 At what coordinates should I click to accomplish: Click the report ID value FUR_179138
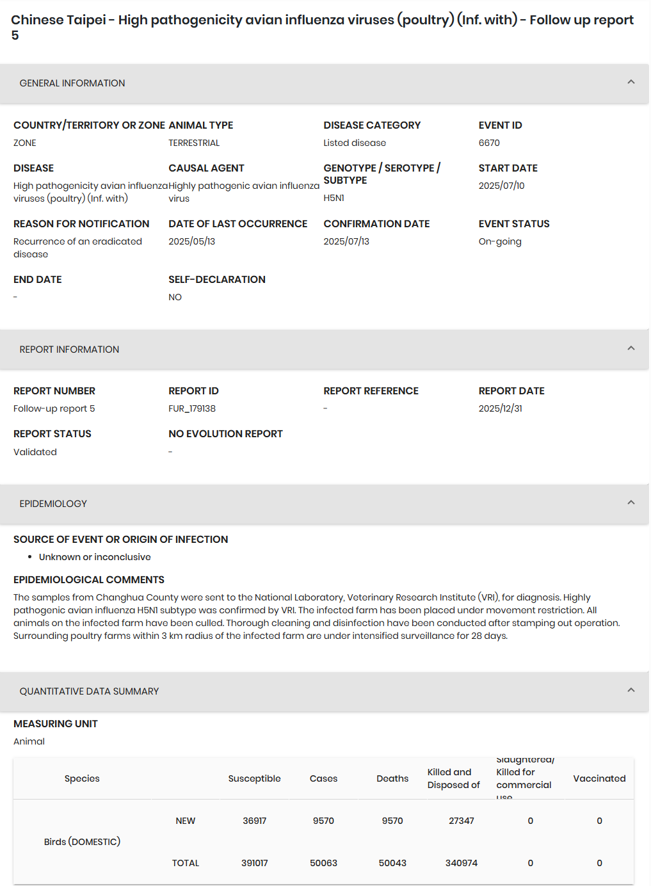[192, 408]
